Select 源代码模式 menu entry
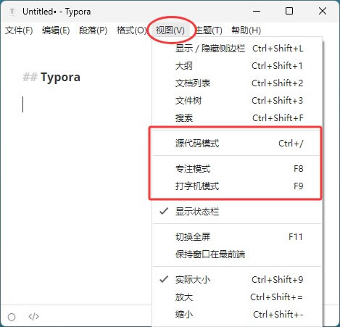 coord(237,144)
